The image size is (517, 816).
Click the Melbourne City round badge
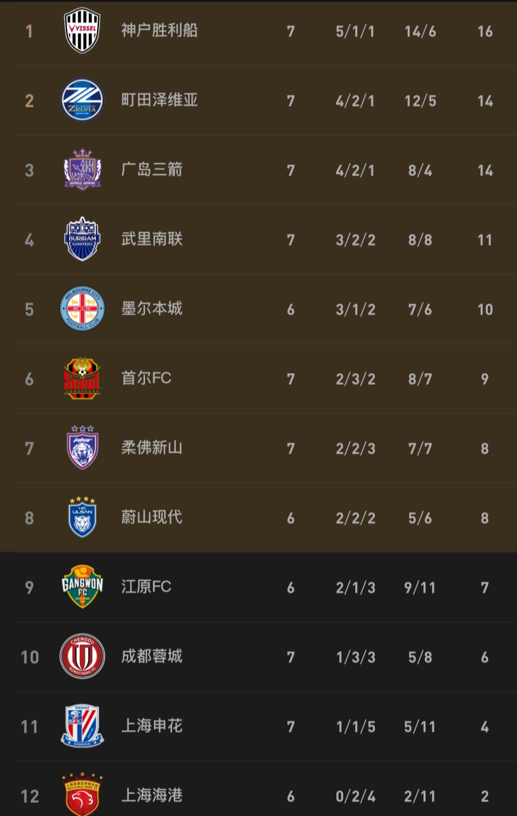[82, 308]
